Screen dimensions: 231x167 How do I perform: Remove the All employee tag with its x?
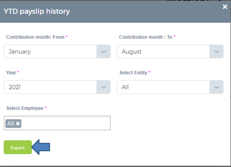tap(18, 123)
